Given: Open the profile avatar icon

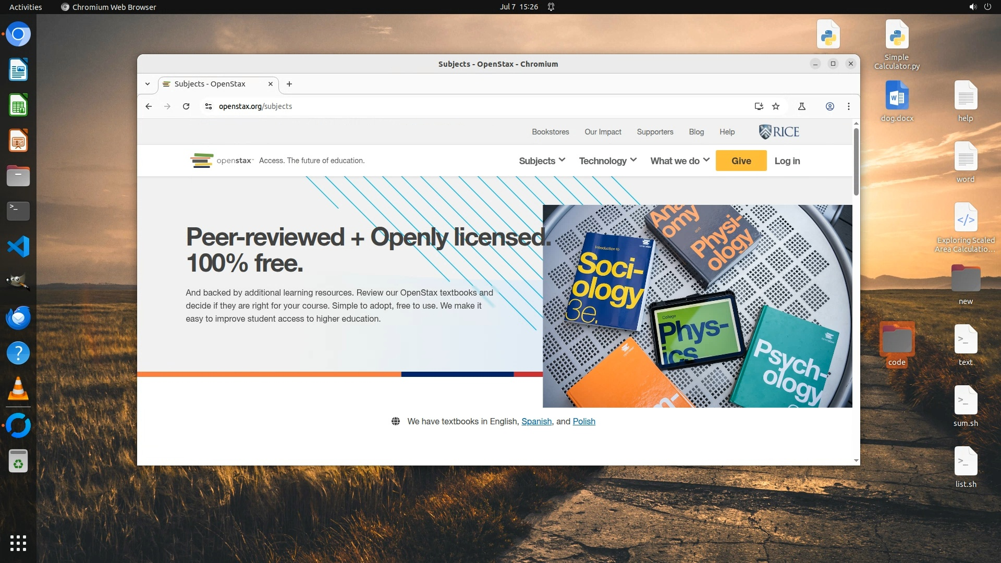Looking at the screenshot, I should (x=829, y=106).
